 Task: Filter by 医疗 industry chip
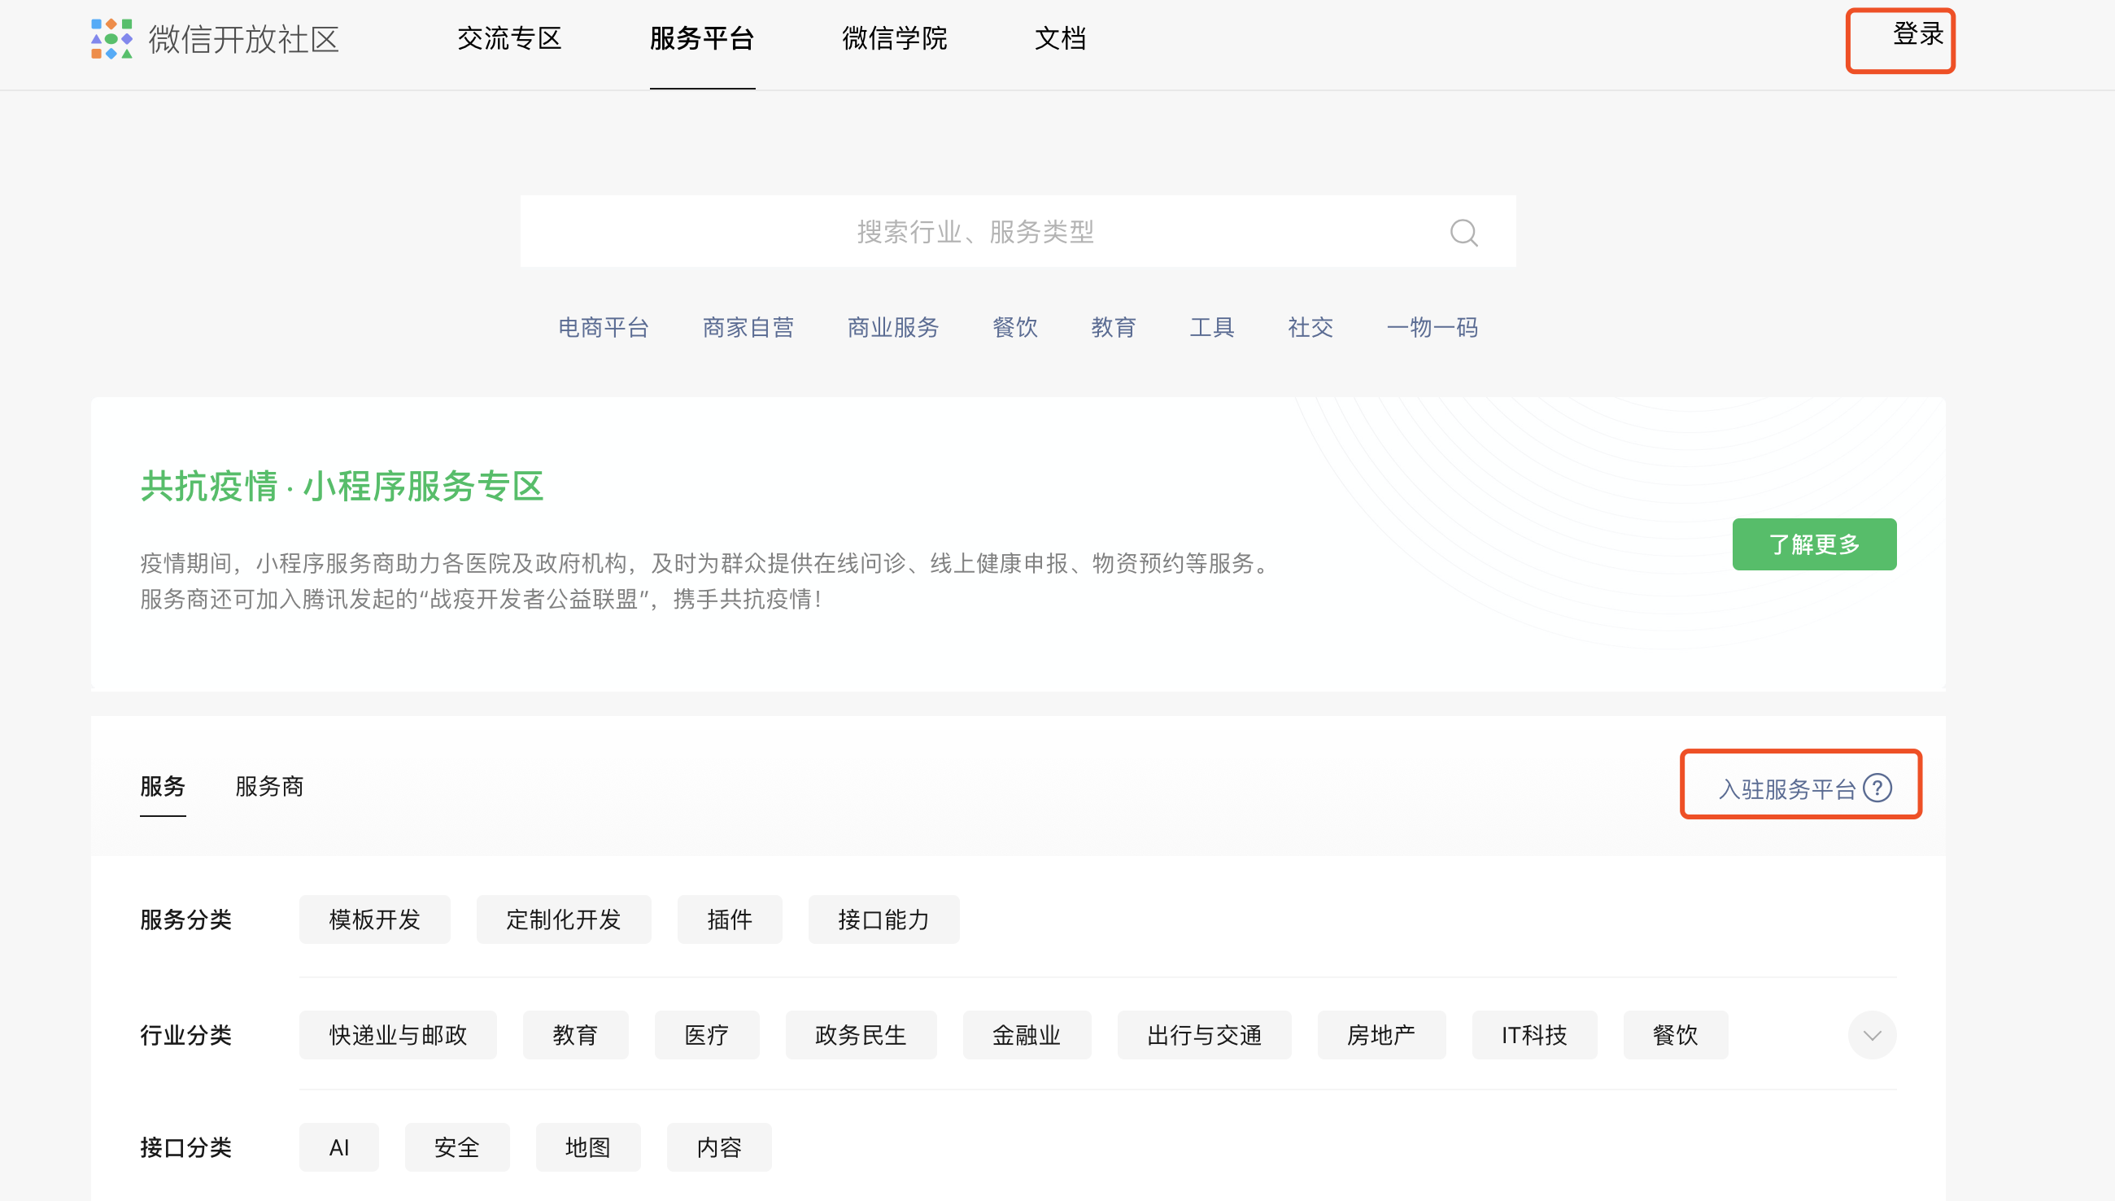(x=706, y=1035)
